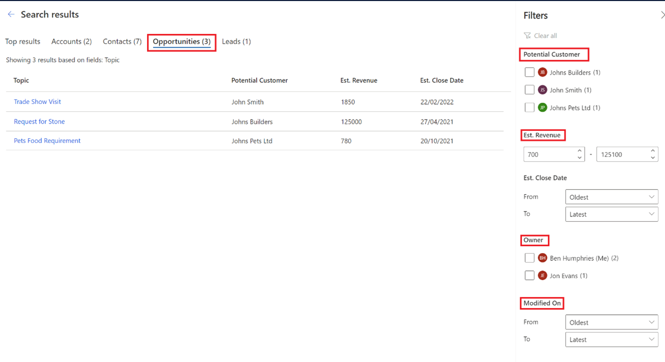Click the Jon Evans JE avatar
The image size is (665, 362).
click(542, 276)
